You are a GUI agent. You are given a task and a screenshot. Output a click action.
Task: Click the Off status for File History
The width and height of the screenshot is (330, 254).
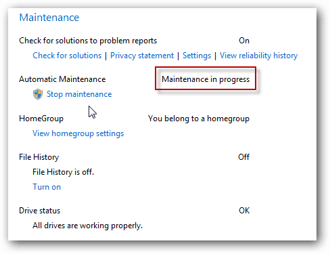click(243, 157)
